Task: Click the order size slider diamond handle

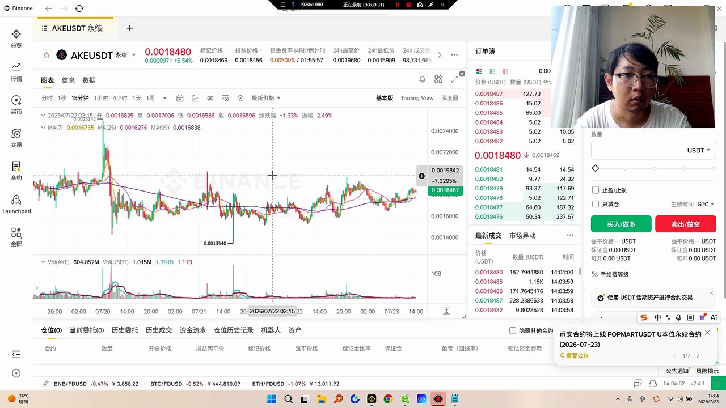Action: coord(595,168)
